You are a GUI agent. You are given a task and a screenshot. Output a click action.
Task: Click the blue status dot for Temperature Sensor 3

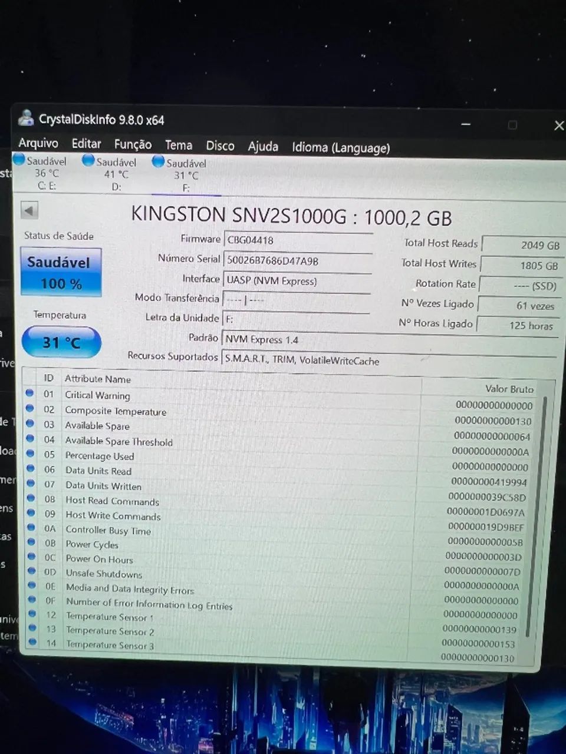(34, 643)
